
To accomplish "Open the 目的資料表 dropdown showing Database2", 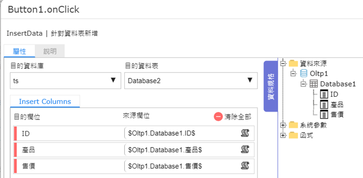I will point(191,81).
